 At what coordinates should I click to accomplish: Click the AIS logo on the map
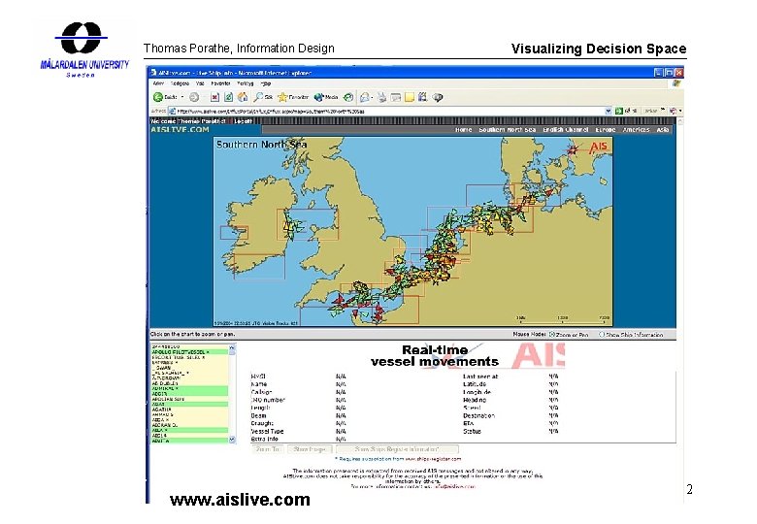599,147
